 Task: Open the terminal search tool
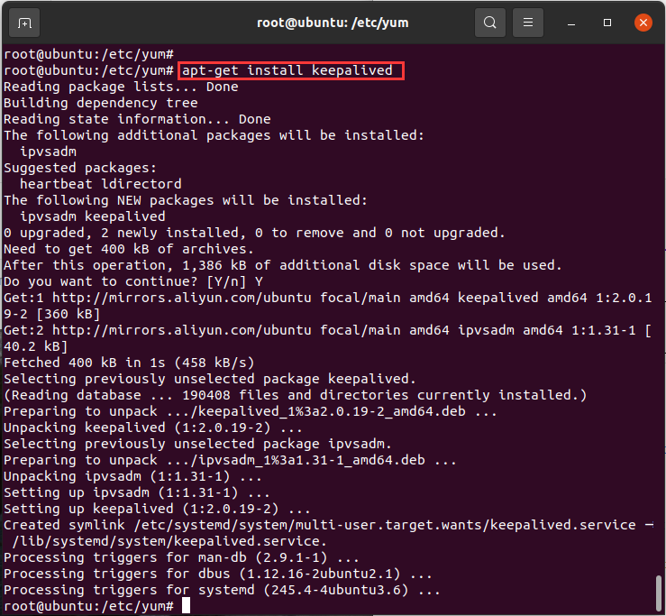click(489, 23)
